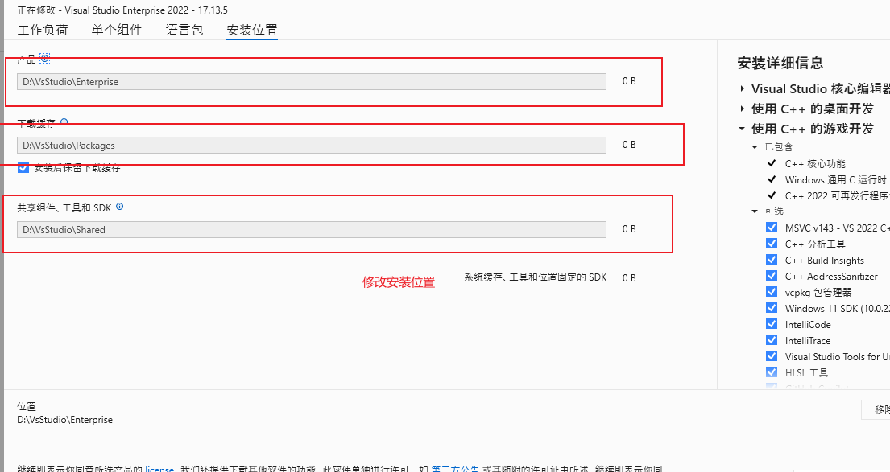This screenshot has width=890, height=472.
Task: Click 0 B size next to Shared path
Action: pos(629,229)
